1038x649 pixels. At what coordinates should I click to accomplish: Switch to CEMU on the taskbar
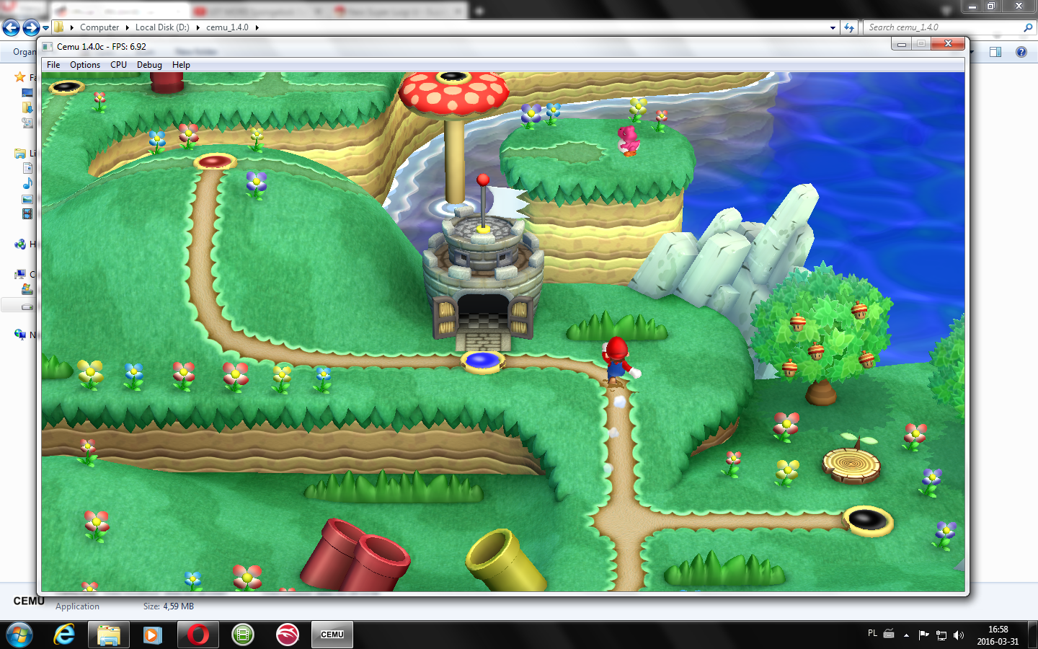coord(332,635)
